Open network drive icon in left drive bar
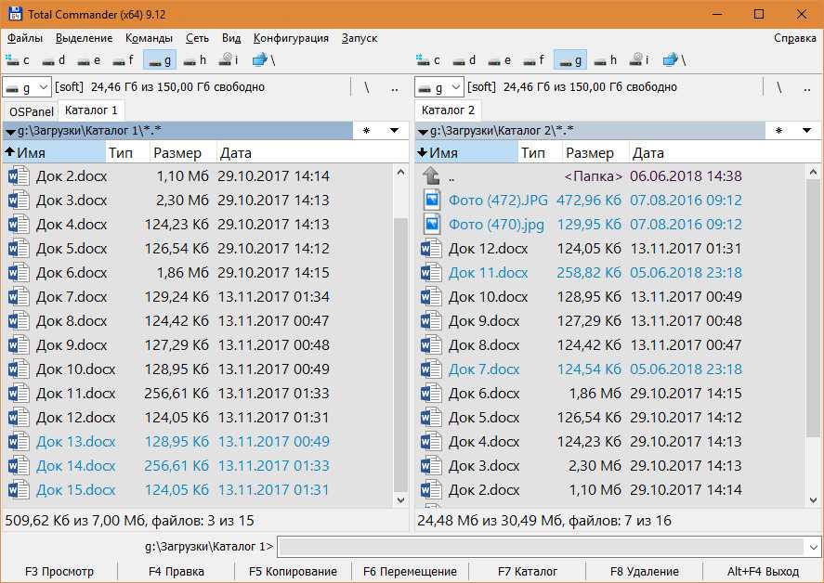 (260, 60)
